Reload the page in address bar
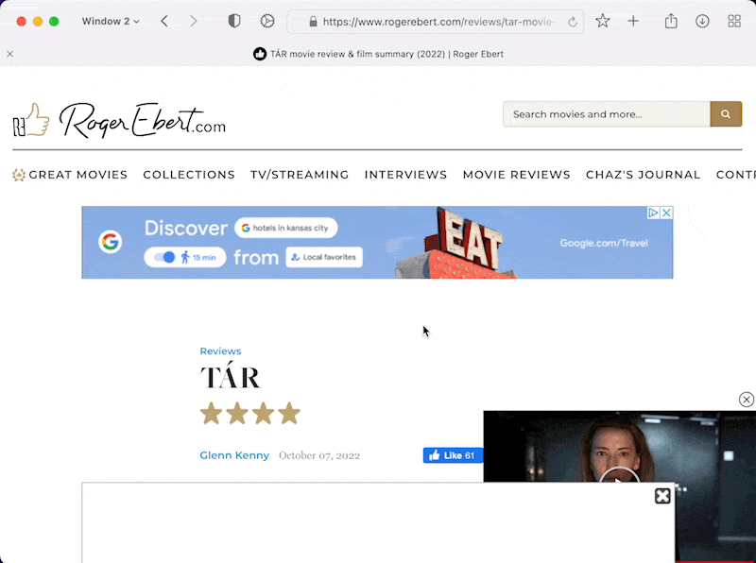 573,22
